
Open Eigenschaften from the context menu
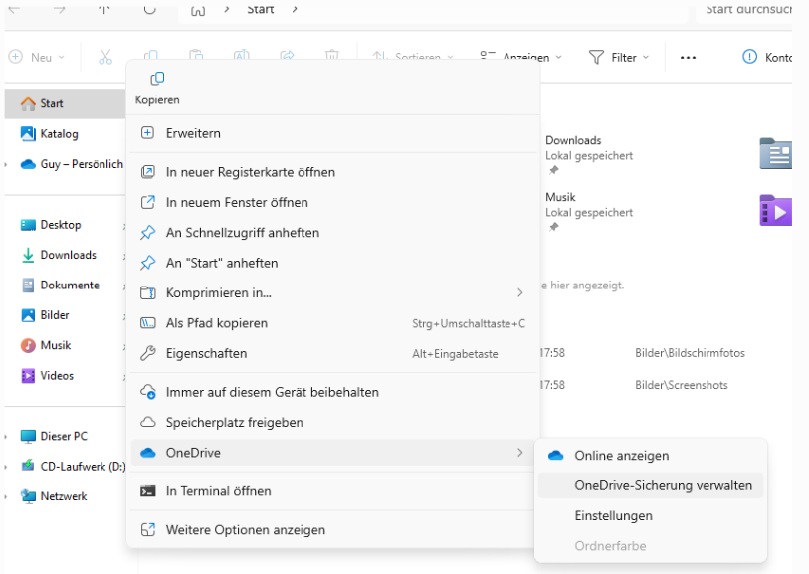coord(332,354)
